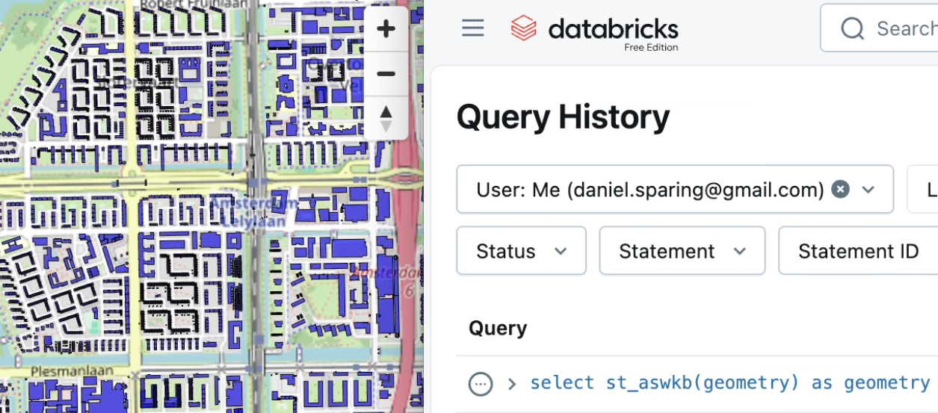Click the cut-off filter right of User
938x413 pixels.
tap(924, 190)
